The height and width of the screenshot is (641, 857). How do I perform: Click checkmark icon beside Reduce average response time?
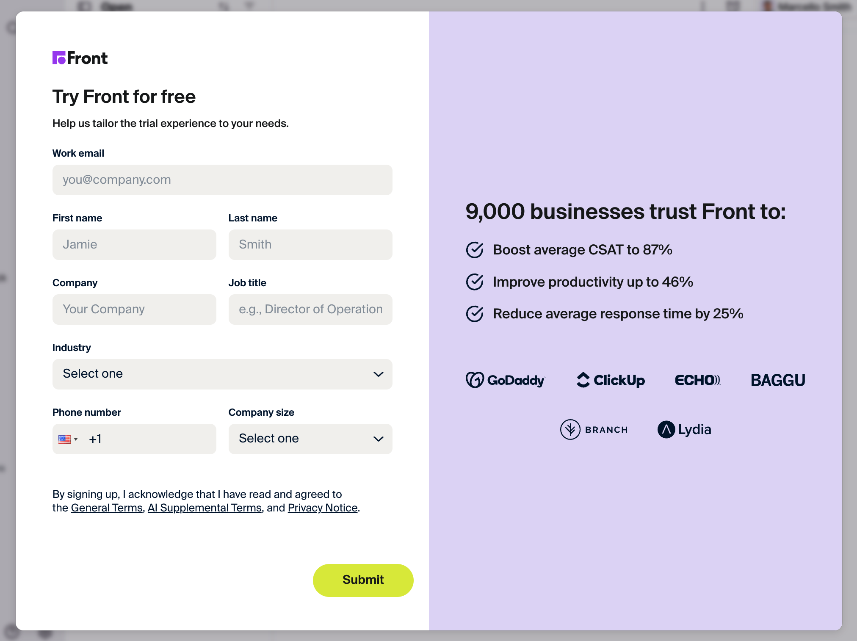tap(475, 314)
